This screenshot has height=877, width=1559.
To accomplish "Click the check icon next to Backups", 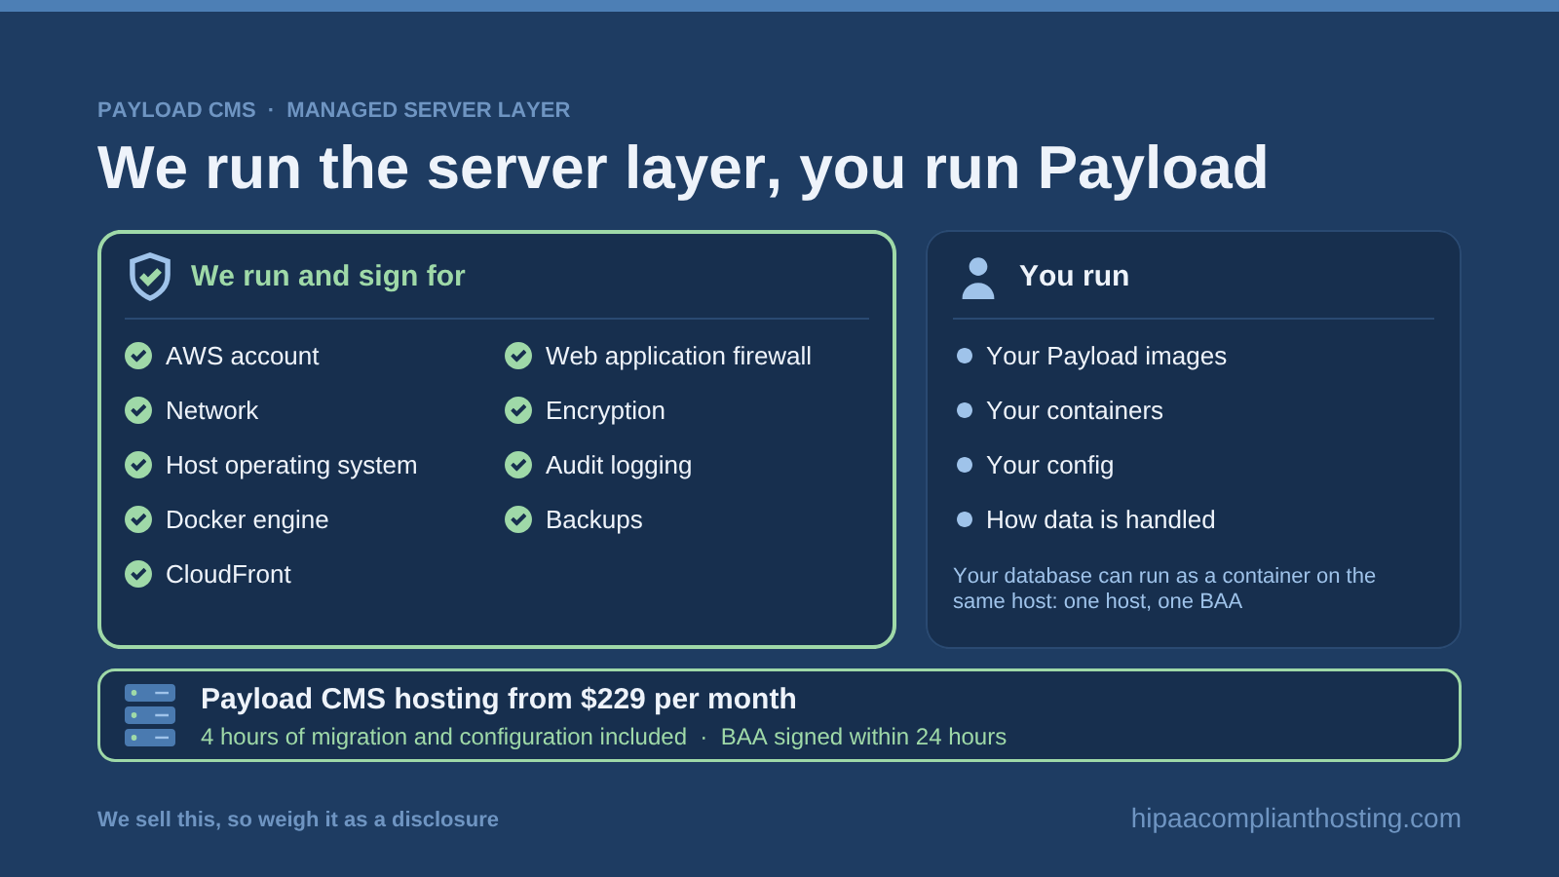I will click(518, 519).
